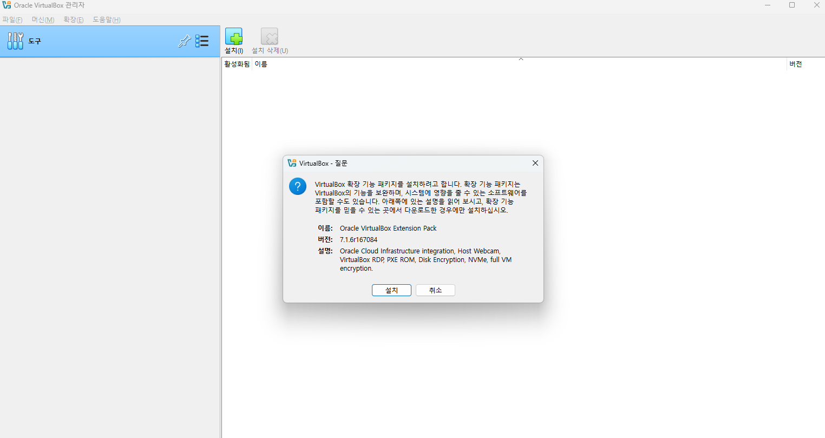Close the Oracle VirtualBox manager window
This screenshot has width=825, height=438.
(x=816, y=5)
